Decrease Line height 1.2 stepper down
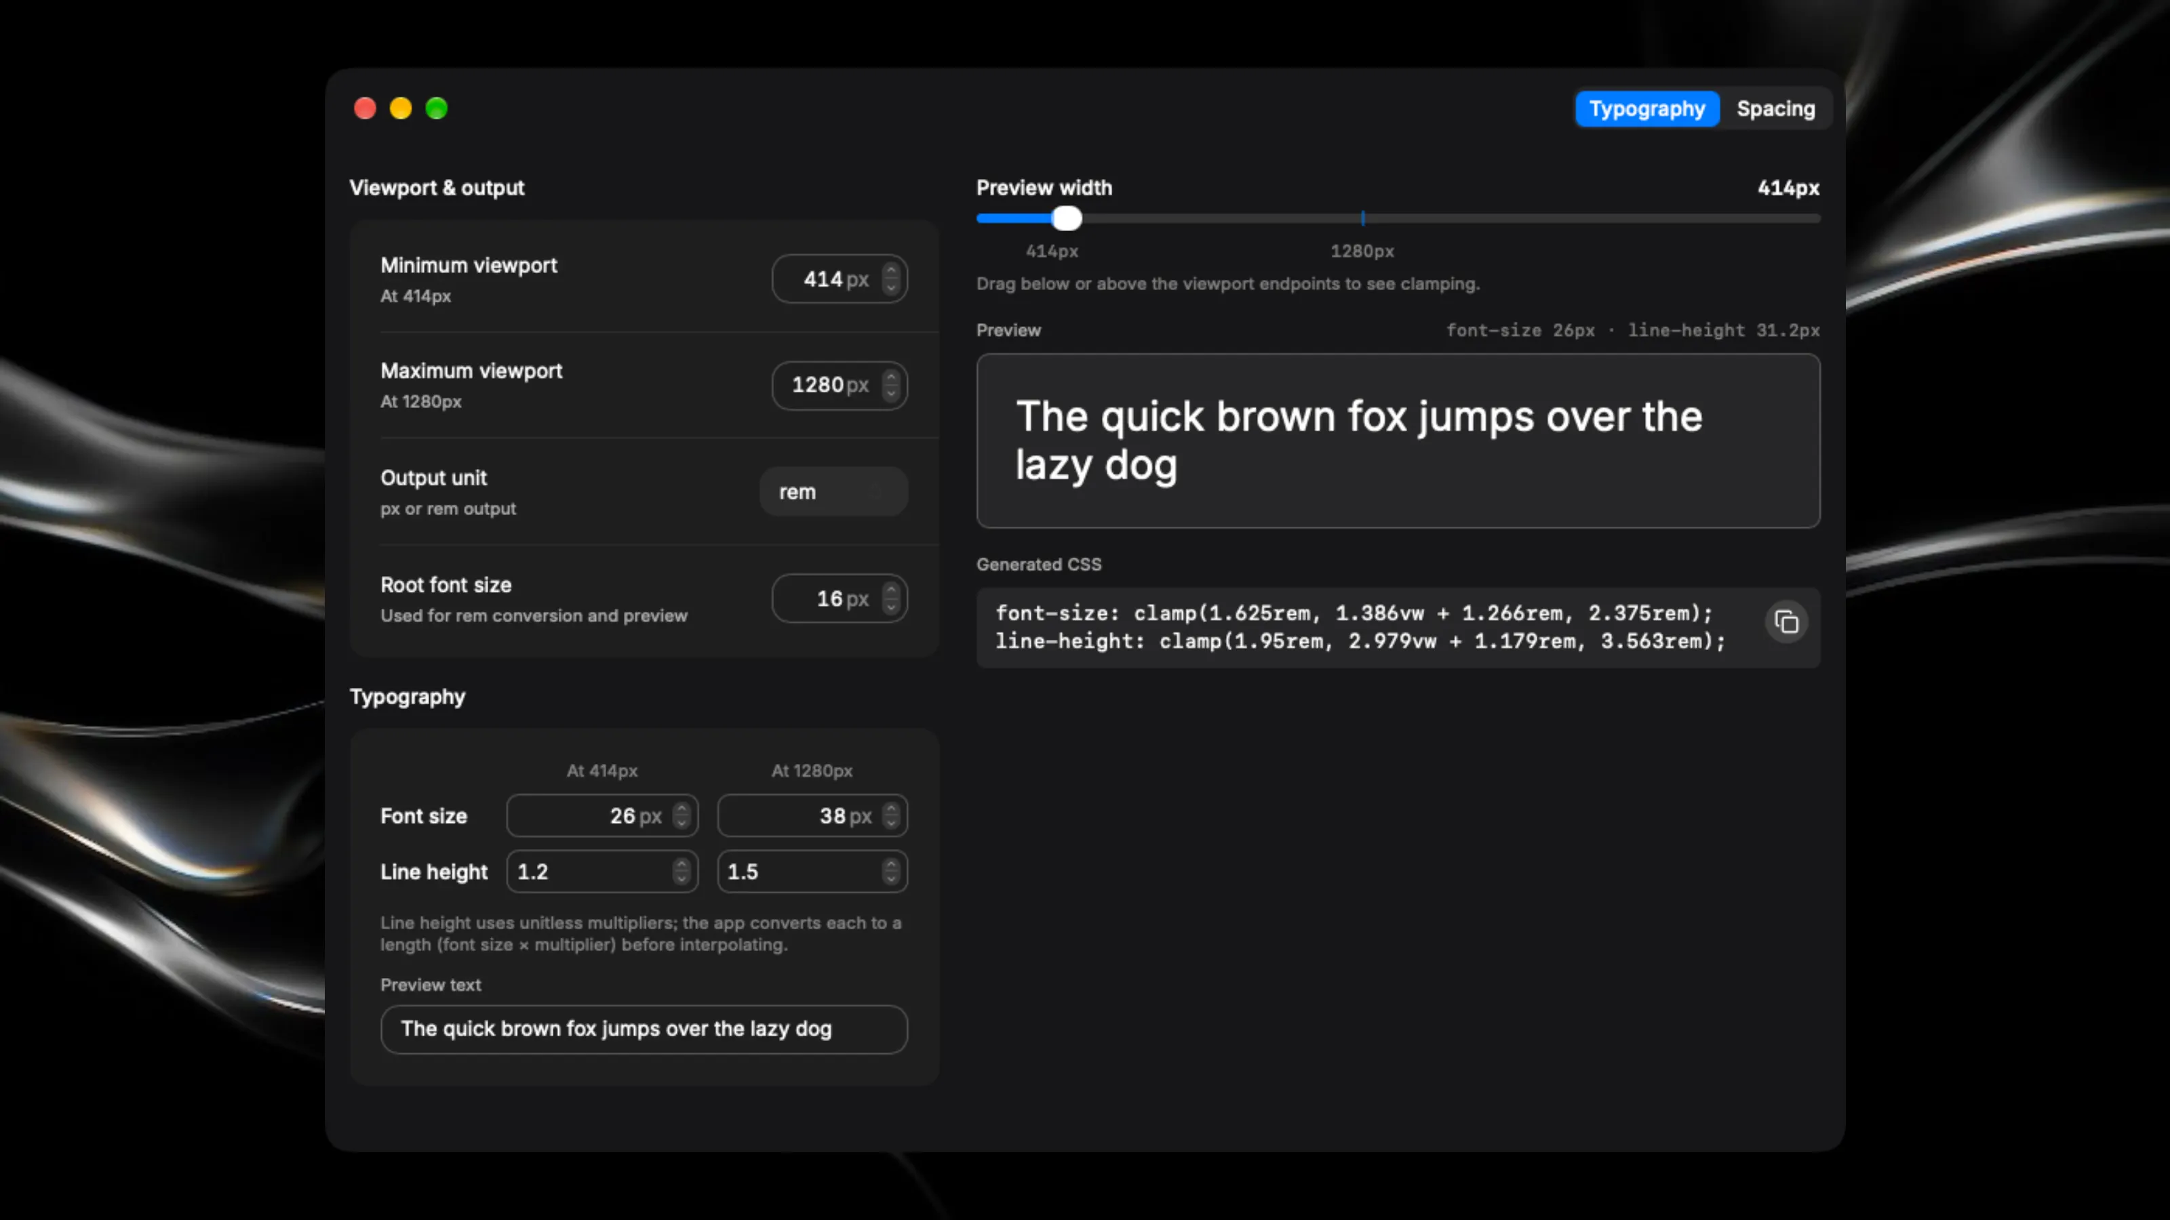The width and height of the screenshot is (2170, 1220). (682, 880)
